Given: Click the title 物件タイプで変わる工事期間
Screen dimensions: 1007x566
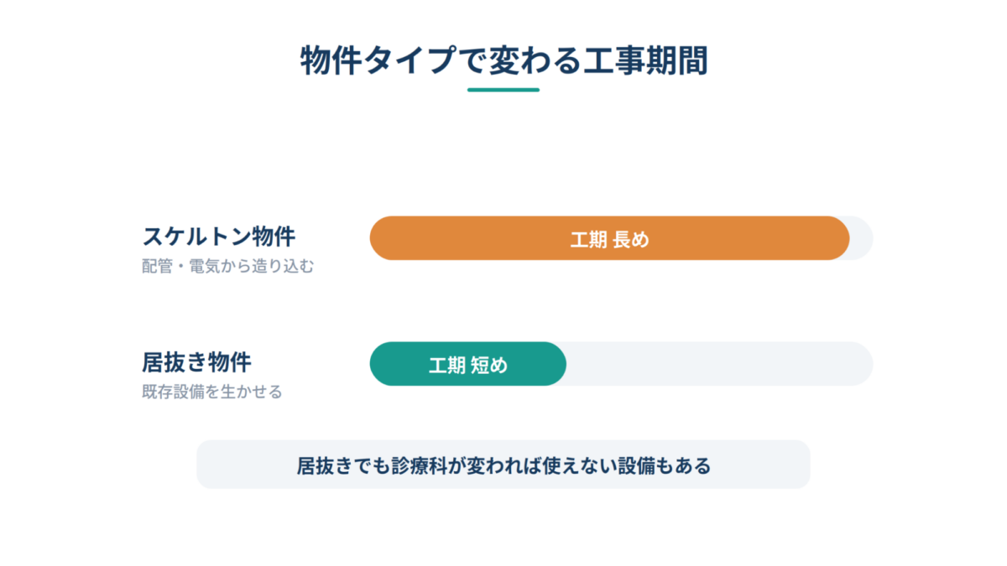Looking at the screenshot, I should (503, 61).
